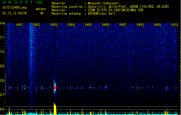
Task: Click the 0.9 frequency axis label
Action: [3, 66]
